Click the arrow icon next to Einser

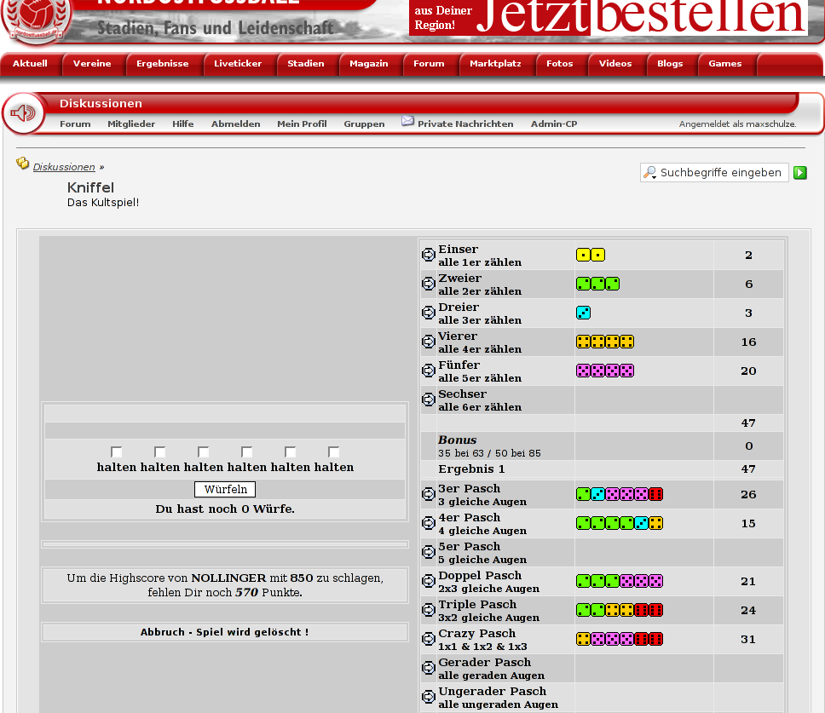tap(429, 255)
